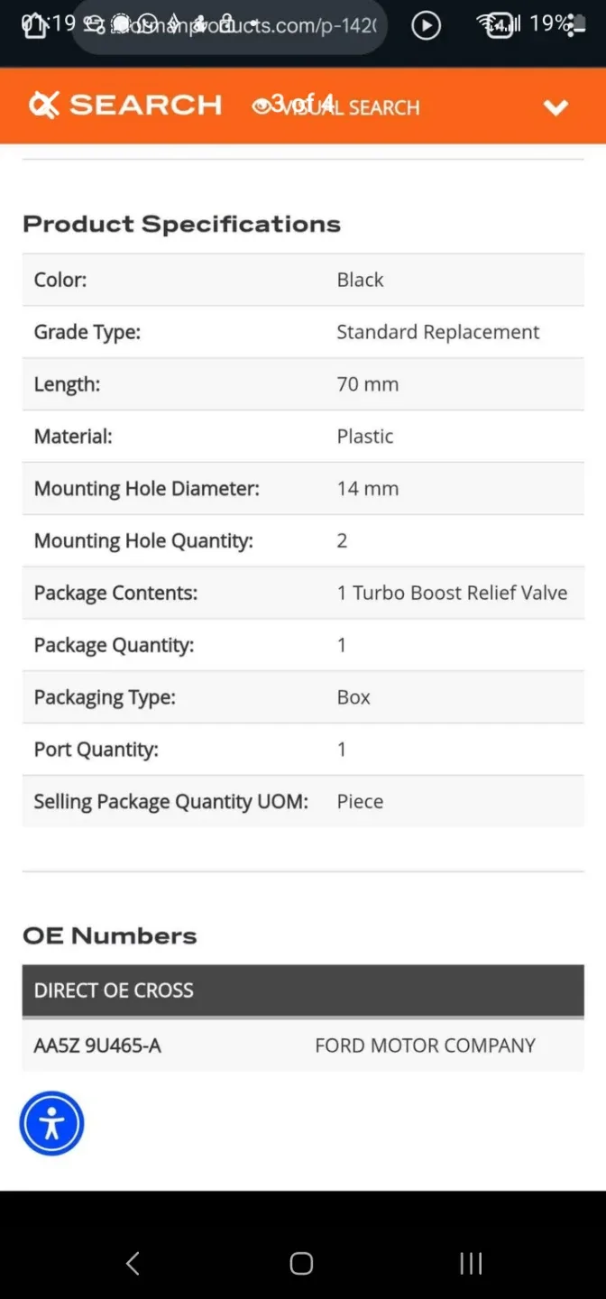Tap the home icon in the status bar
The width and height of the screenshot is (606, 1299).
[35, 24]
